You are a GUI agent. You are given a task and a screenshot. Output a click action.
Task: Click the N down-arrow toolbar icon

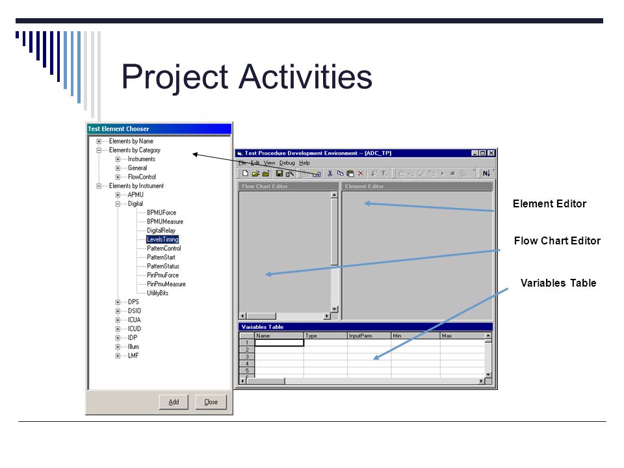point(486,174)
